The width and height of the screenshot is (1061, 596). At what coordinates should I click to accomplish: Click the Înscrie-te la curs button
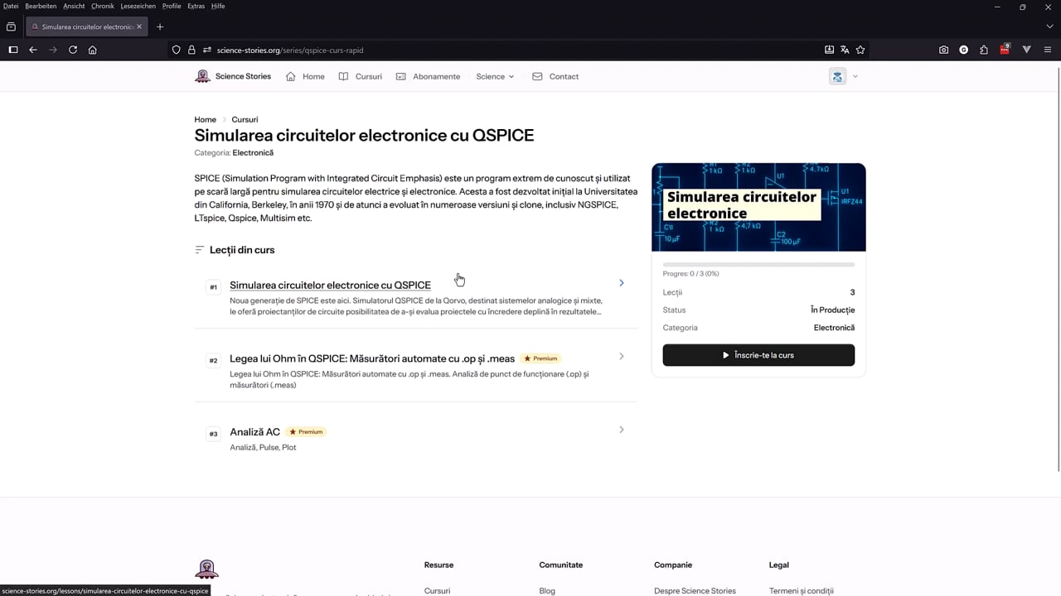point(758,355)
